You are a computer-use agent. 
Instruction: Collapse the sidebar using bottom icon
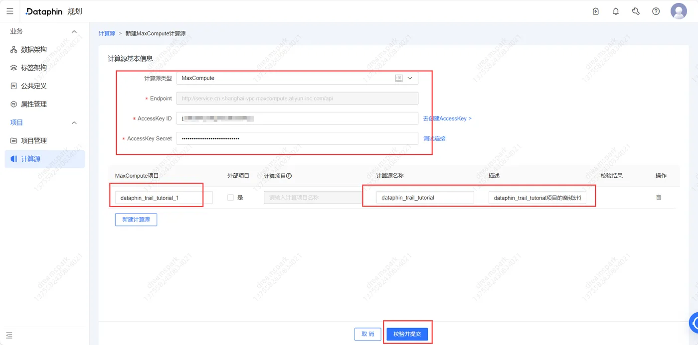point(9,335)
